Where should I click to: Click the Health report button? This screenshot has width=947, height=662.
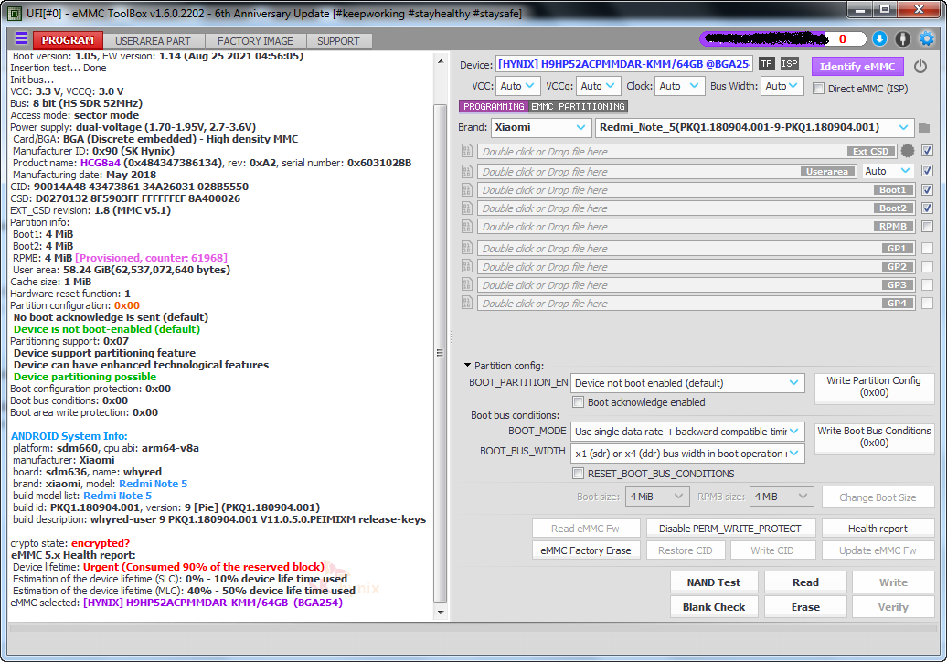point(877,529)
